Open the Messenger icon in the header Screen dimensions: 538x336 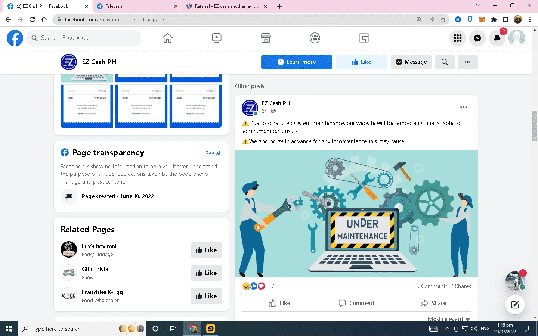pos(477,38)
